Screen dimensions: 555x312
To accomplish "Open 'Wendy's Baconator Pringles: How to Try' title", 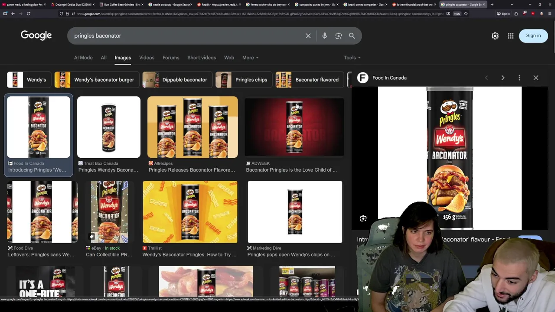I will coord(189,255).
